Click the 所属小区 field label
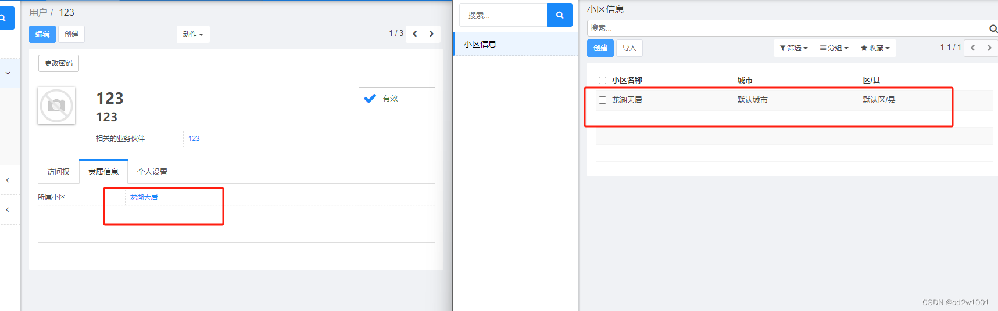Screen dimensions: 998x311 point(52,197)
